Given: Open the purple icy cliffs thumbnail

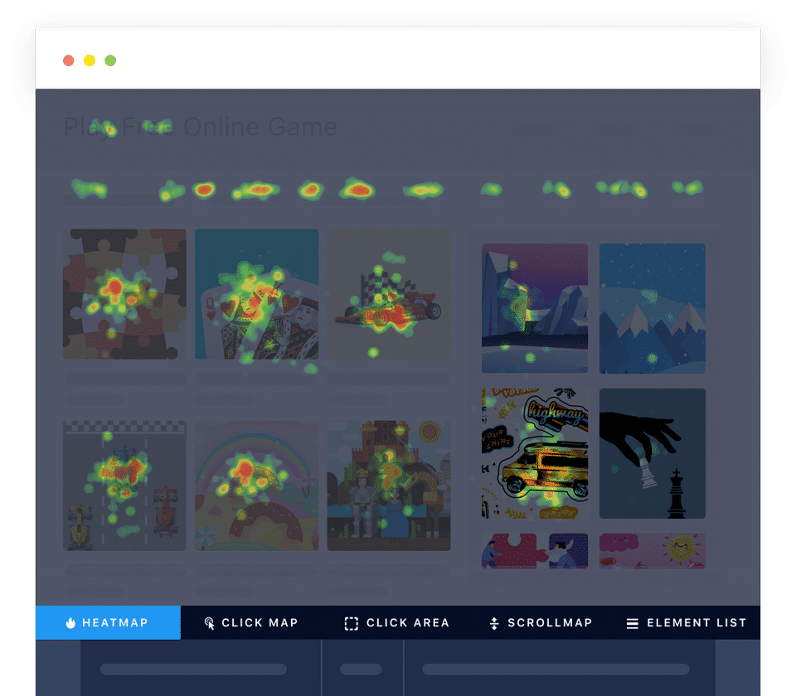Looking at the screenshot, I should point(535,308).
